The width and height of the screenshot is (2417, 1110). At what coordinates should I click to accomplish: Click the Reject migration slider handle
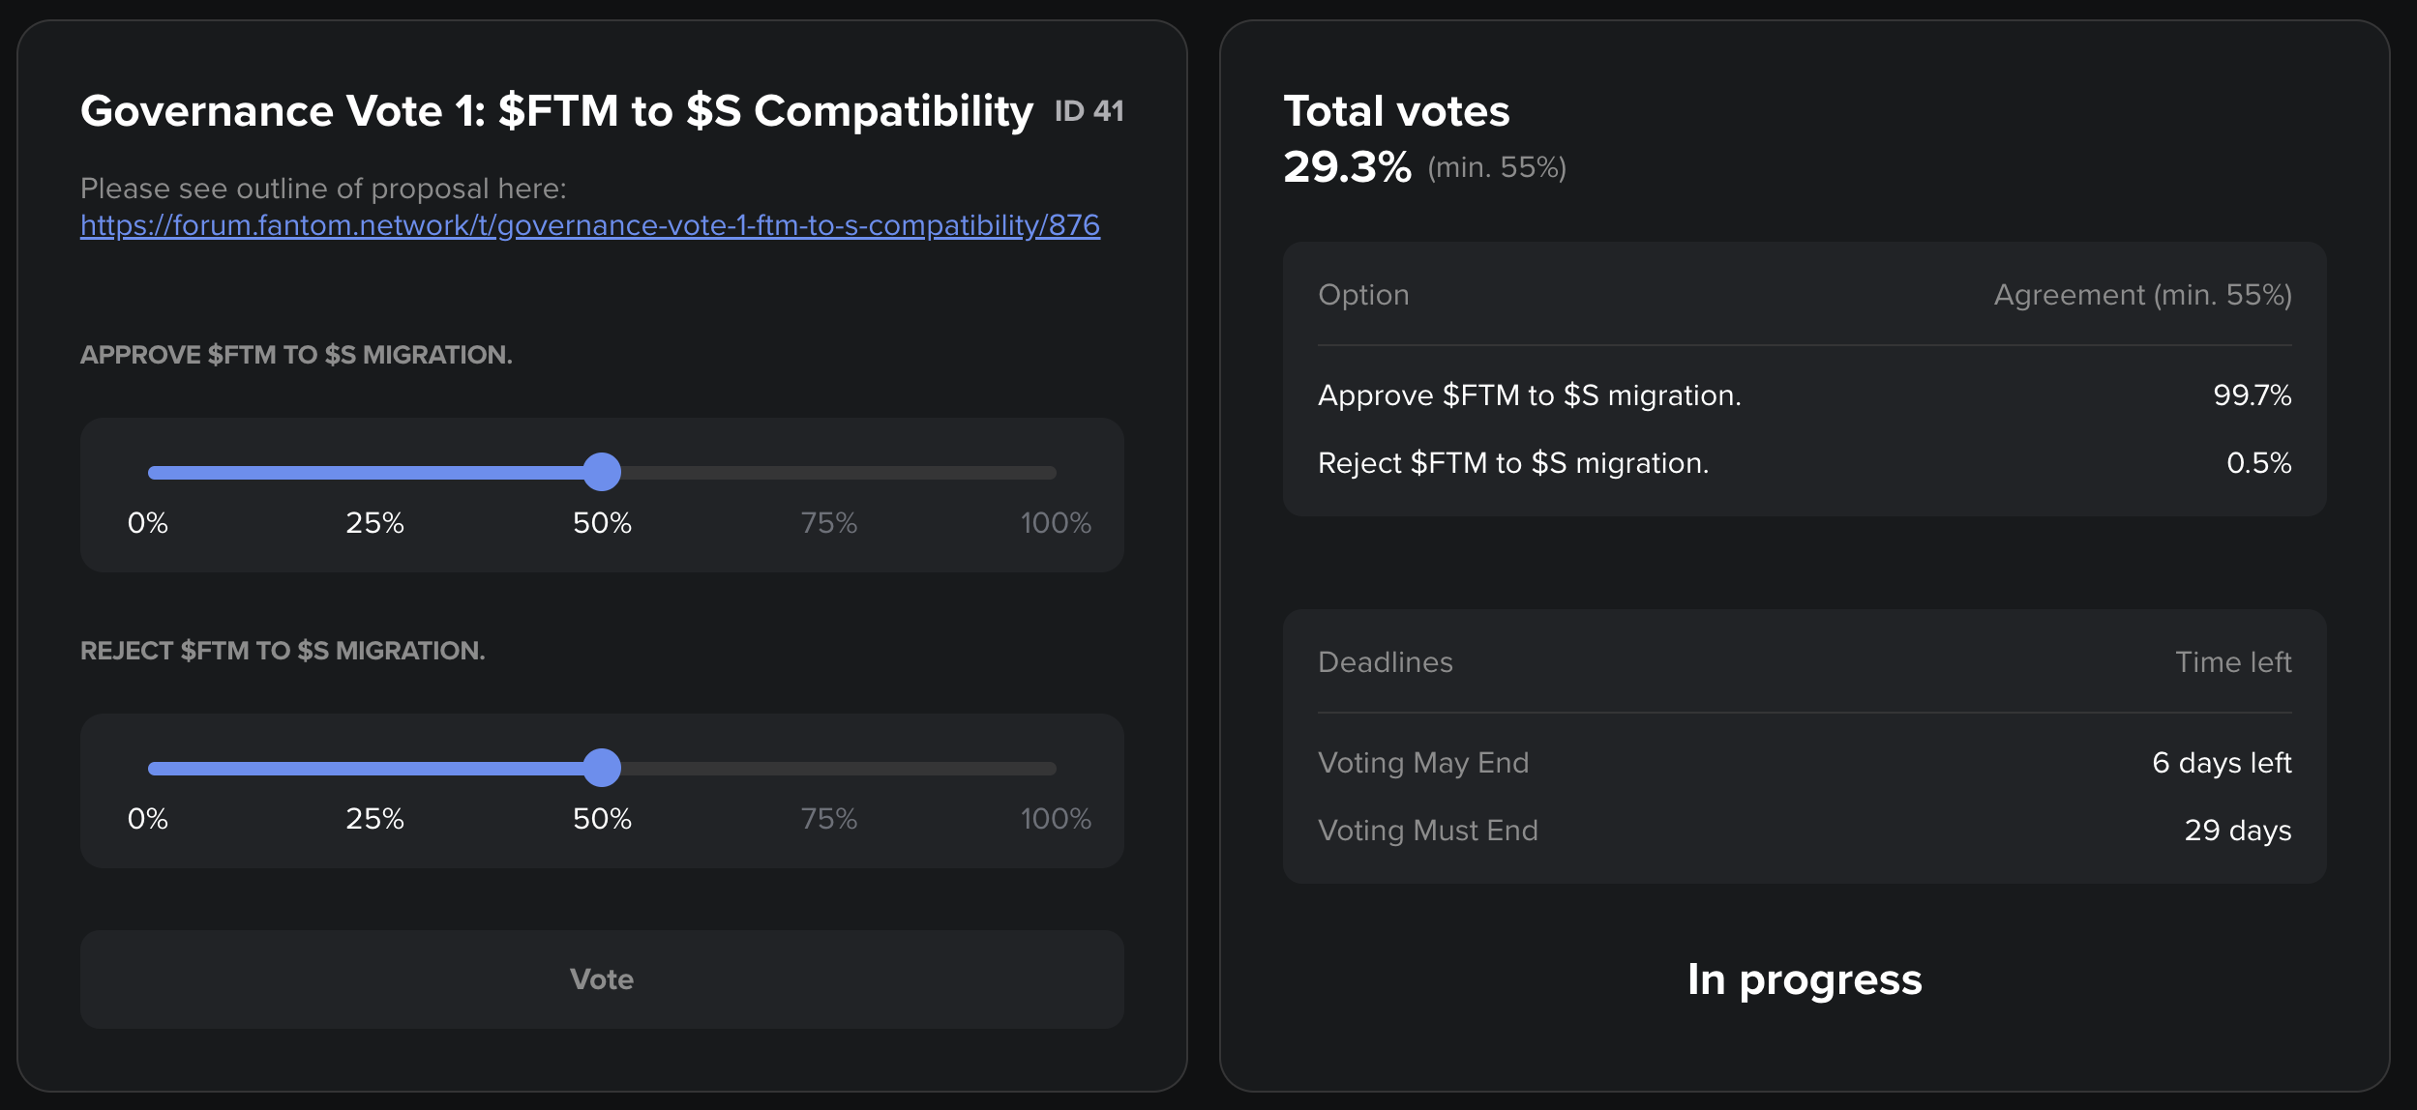[x=602, y=768]
